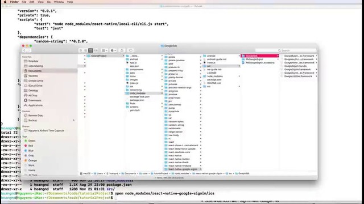Select Backup device in sidebar
The image size is (364, 204).
click(30, 121)
